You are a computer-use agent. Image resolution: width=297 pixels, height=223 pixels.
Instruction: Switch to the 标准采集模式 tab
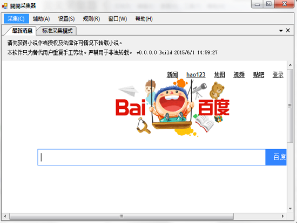click(57, 31)
